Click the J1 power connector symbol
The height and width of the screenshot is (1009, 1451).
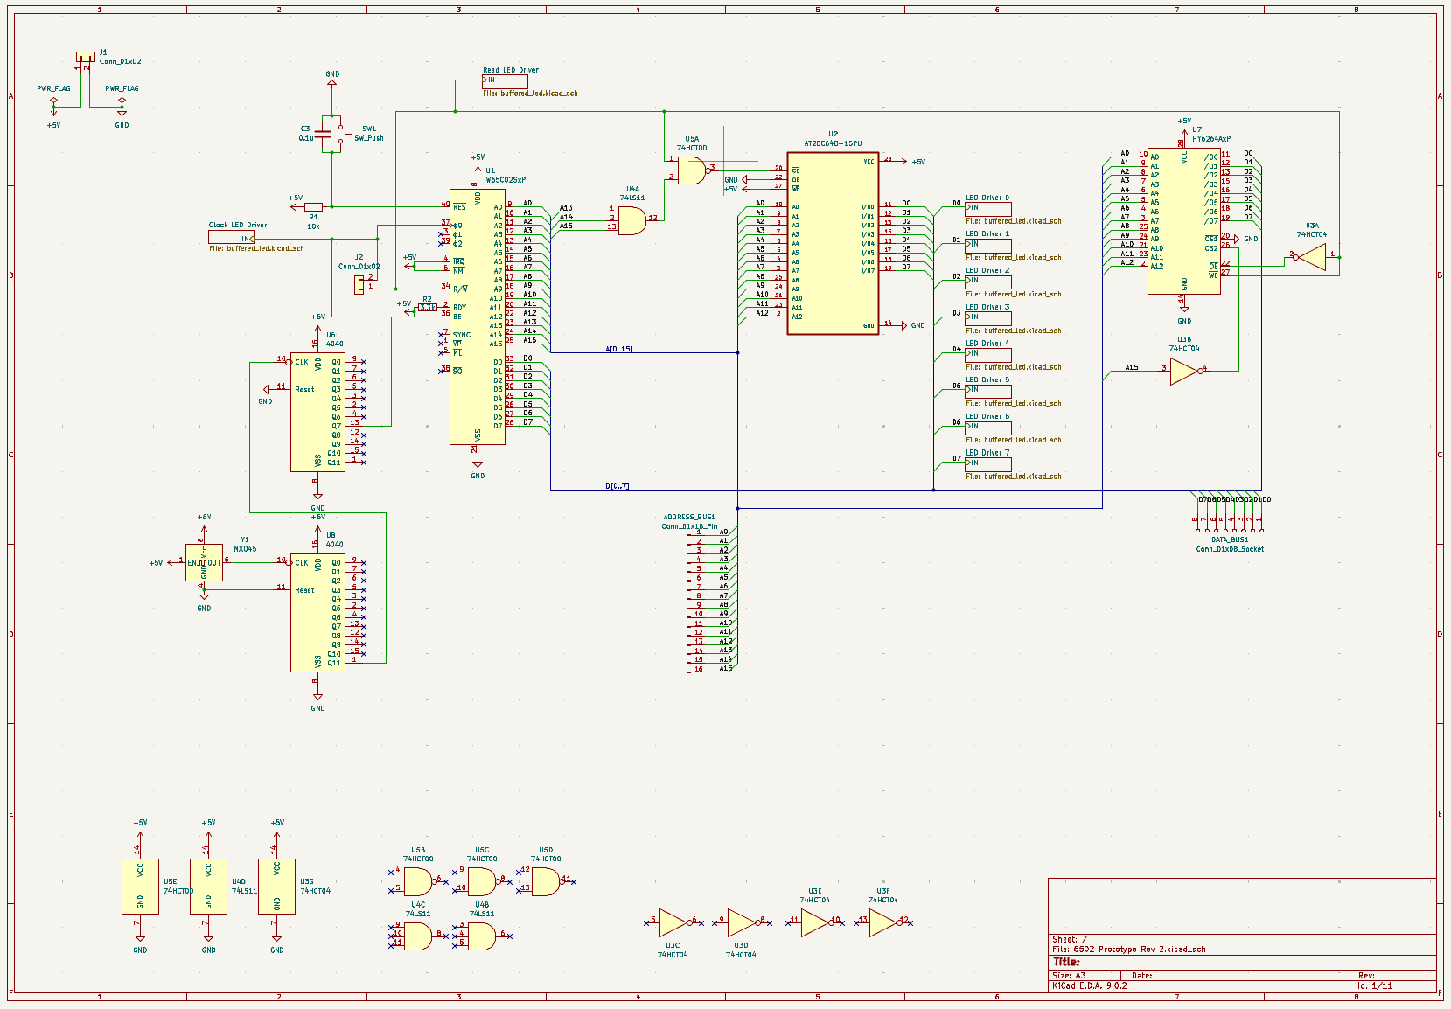point(85,57)
